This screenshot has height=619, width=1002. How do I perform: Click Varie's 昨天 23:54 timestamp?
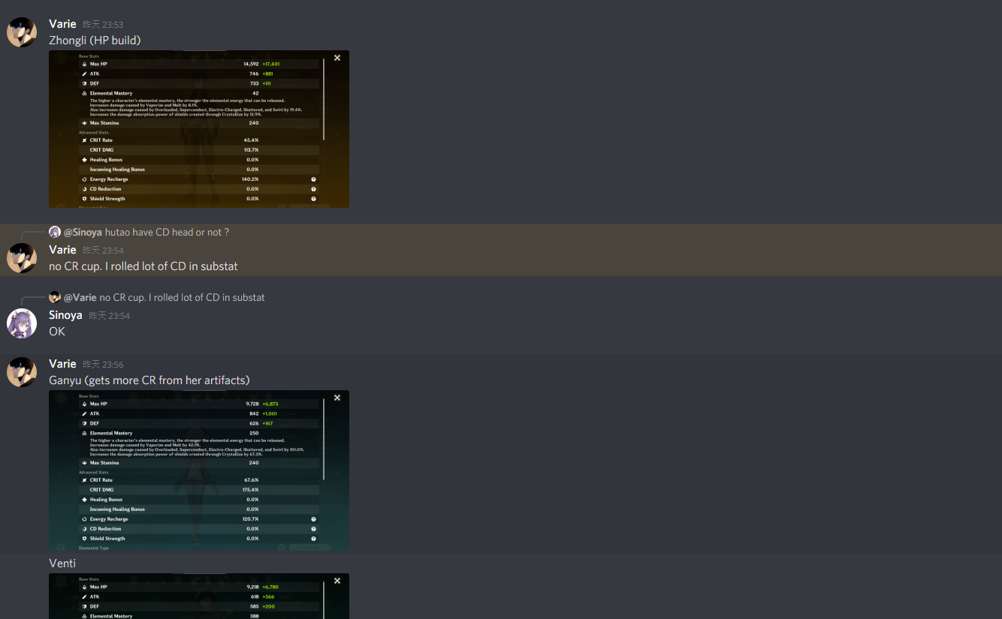pyautogui.click(x=103, y=250)
